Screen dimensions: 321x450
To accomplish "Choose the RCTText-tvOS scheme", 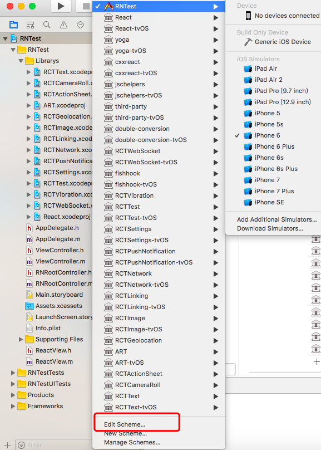I will click(x=159, y=407).
